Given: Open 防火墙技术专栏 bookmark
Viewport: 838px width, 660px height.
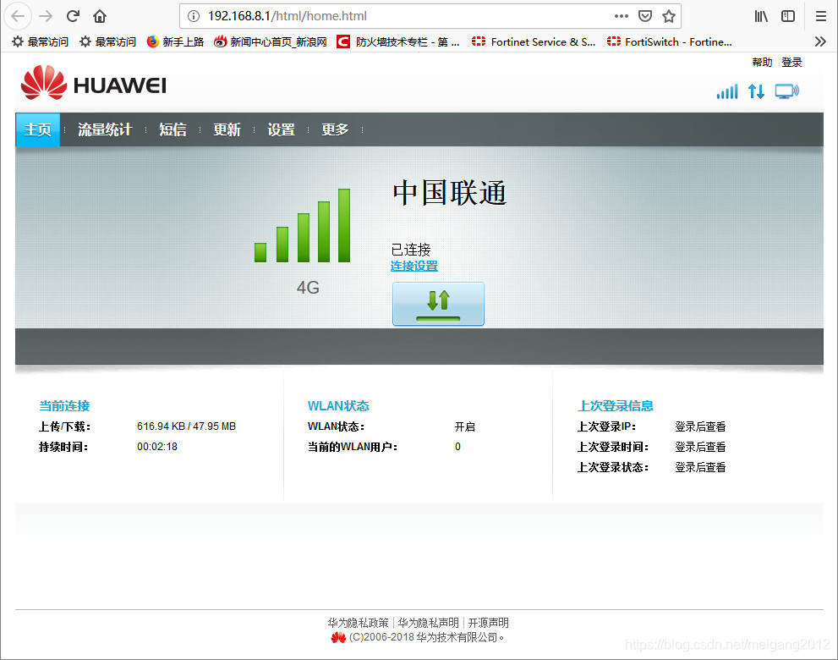Looking at the screenshot, I should pyautogui.click(x=398, y=41).
